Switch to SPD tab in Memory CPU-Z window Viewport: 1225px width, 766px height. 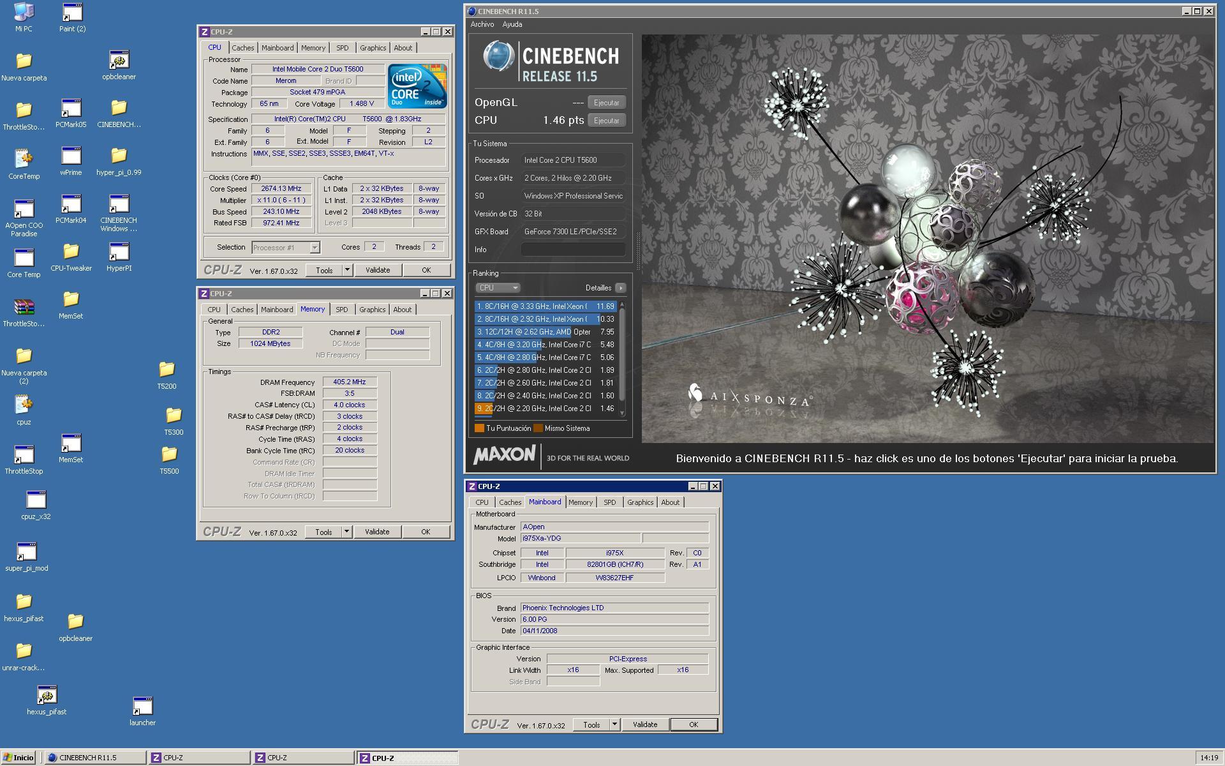[x=342, y=310]
